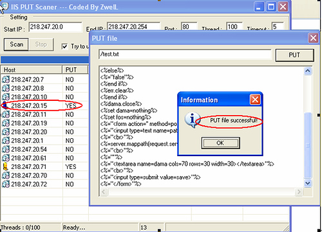Click the yellow vulnerable-host icon beside 218.247.20.71

point(6,166)
